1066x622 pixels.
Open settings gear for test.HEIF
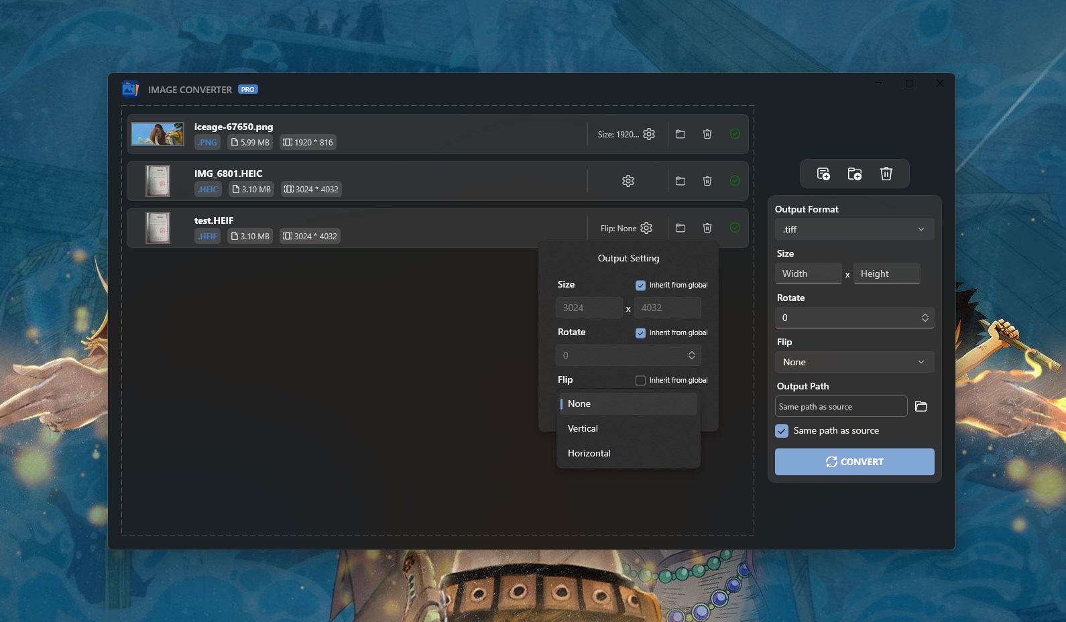646,228
